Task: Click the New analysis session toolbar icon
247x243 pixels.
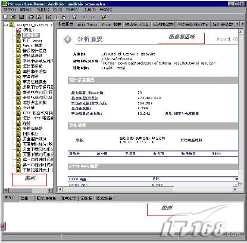Action: pos(5,17)
